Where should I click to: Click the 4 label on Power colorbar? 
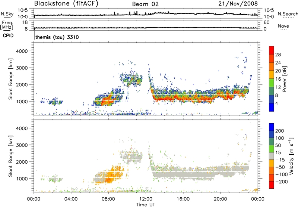click(x=276, y=104)
